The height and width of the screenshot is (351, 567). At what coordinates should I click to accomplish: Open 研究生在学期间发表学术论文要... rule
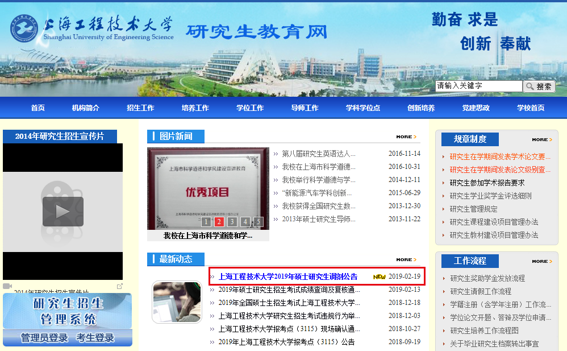pyautogui.click(x=500, y=156)
